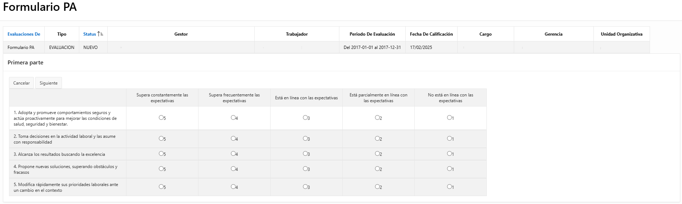Choose rating 5 for question 3 on excellence
682x204 pixels.
coord(161,154)
